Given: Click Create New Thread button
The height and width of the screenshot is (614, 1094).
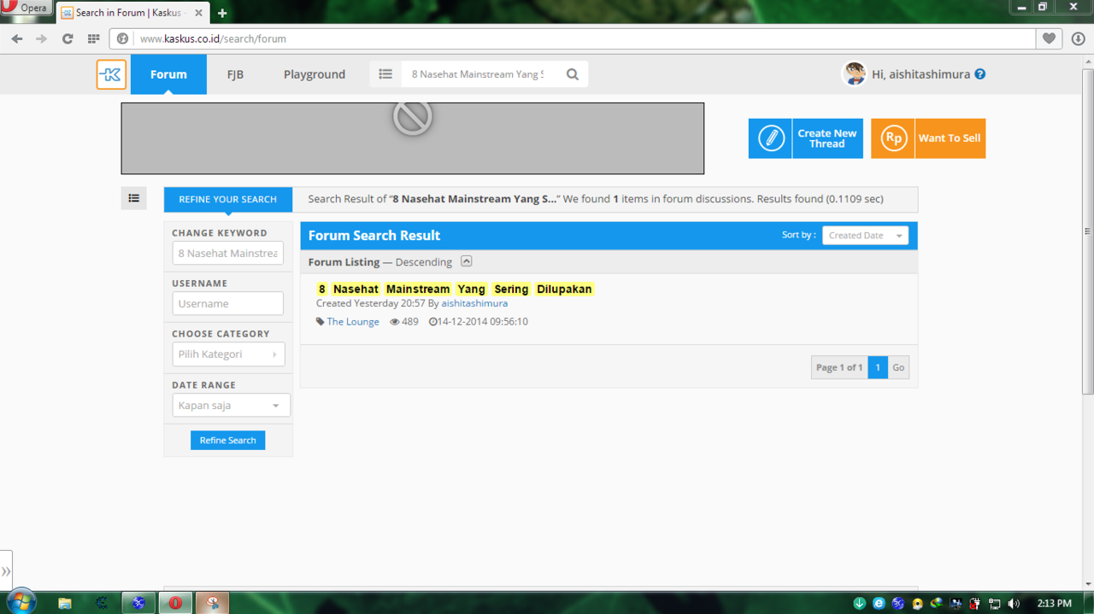Looking at the screenshot, I should 806,138.
